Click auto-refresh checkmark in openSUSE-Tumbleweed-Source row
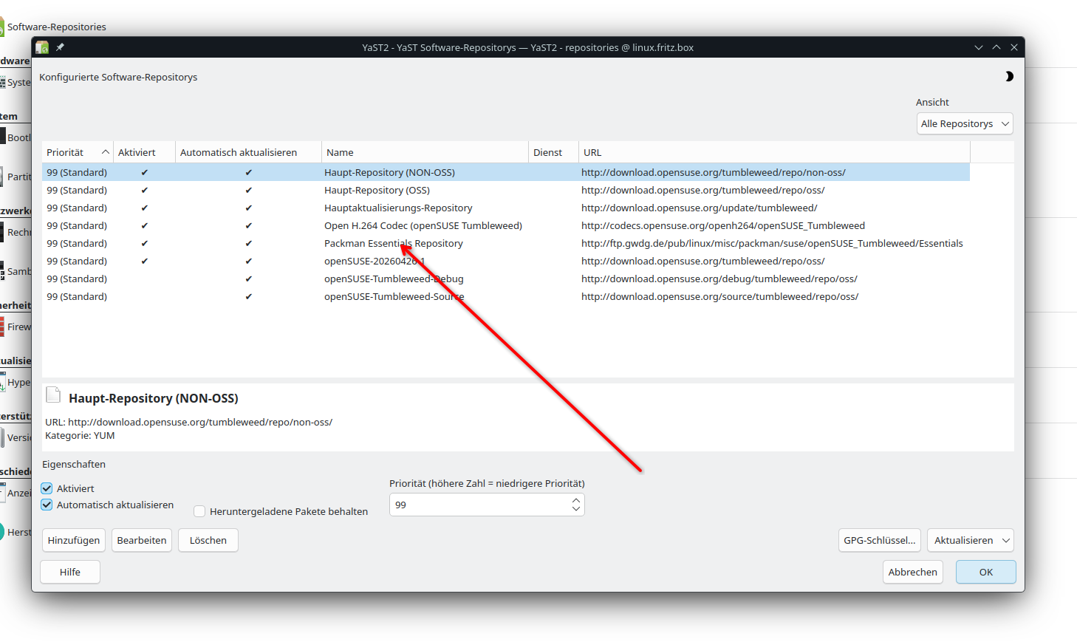This screenshot has height=642, width=1077. tap(249, 296)
